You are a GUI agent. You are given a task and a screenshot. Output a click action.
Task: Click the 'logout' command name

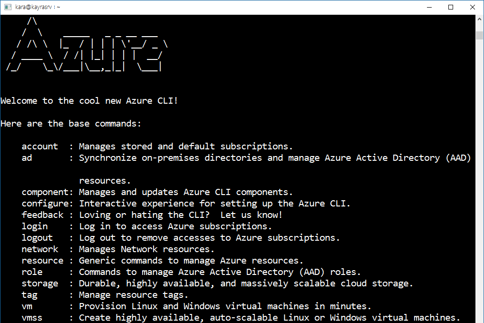coord(37,238)
